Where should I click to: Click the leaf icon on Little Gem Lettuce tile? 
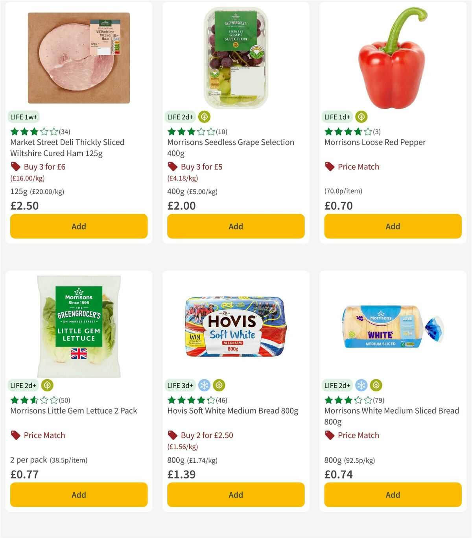47,385
